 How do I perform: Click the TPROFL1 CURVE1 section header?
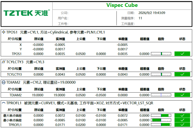(x=80, y=103)
